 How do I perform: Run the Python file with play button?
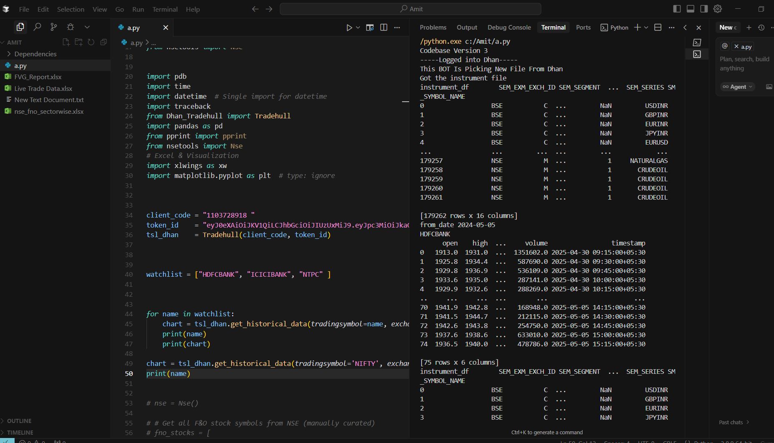[349, 28]
